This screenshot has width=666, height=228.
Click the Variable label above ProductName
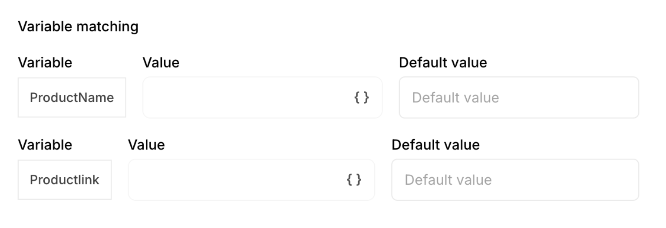coord(45,62)
